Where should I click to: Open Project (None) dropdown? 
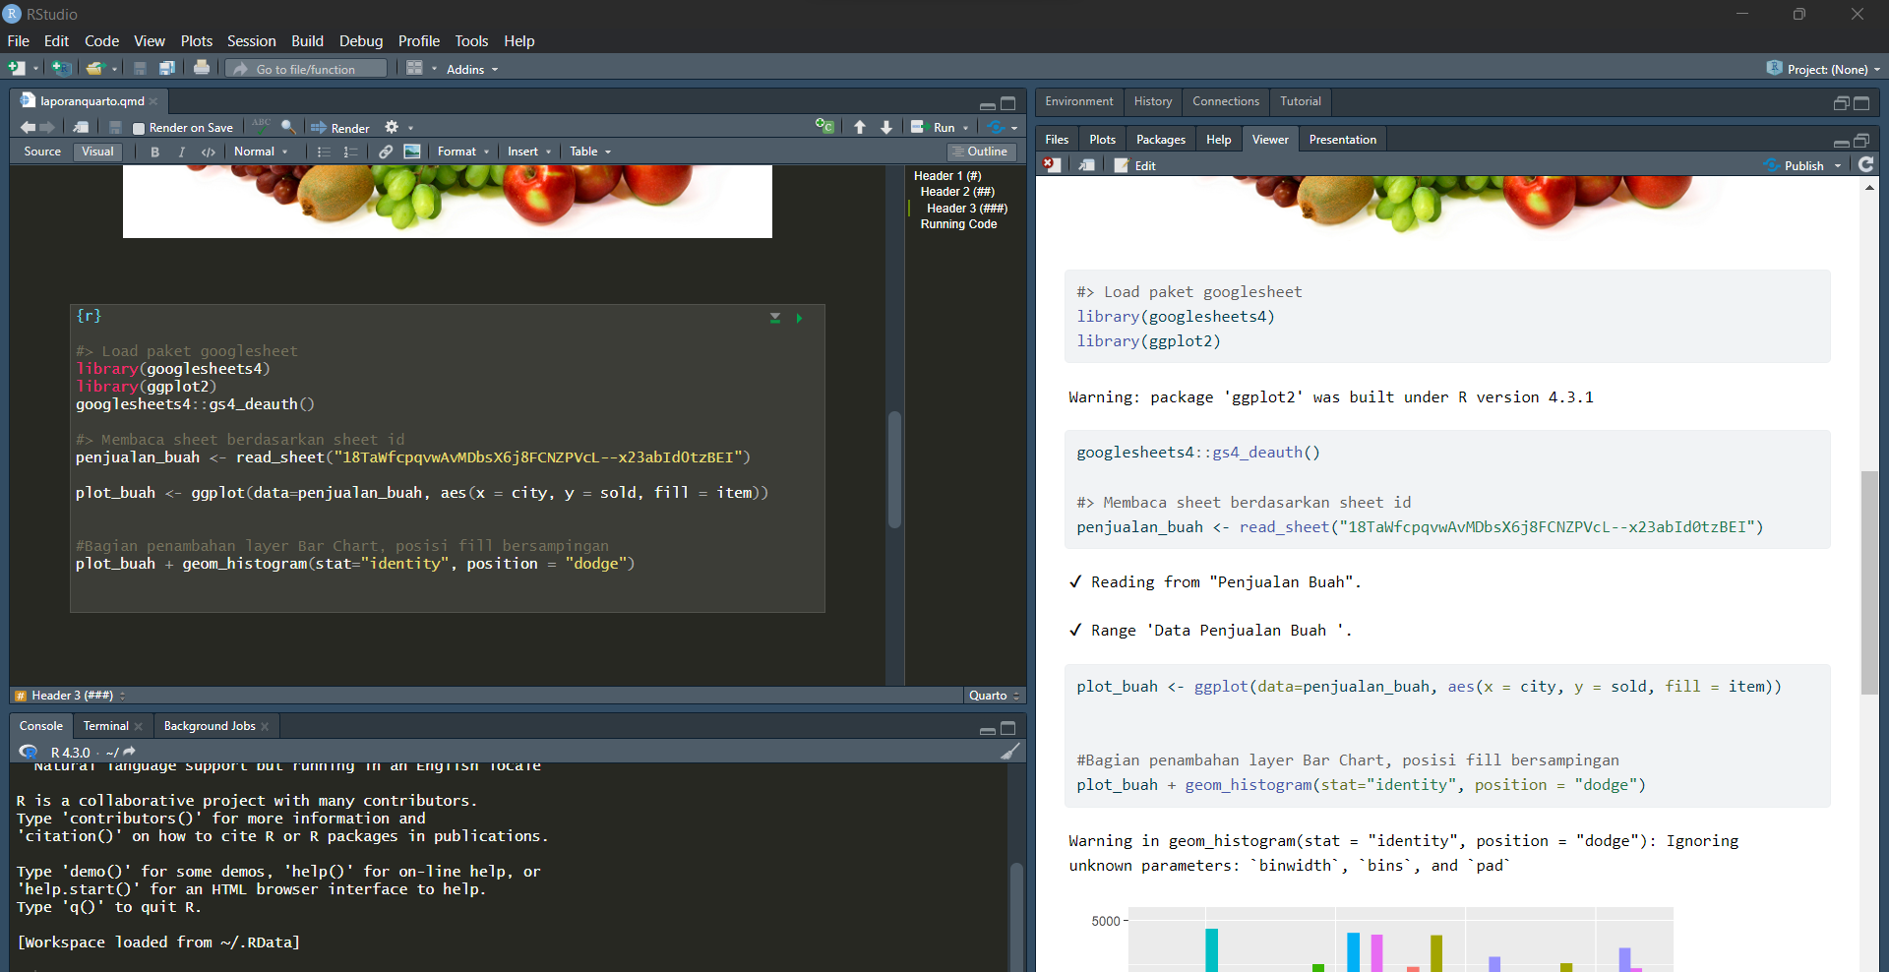point(1823,69)
